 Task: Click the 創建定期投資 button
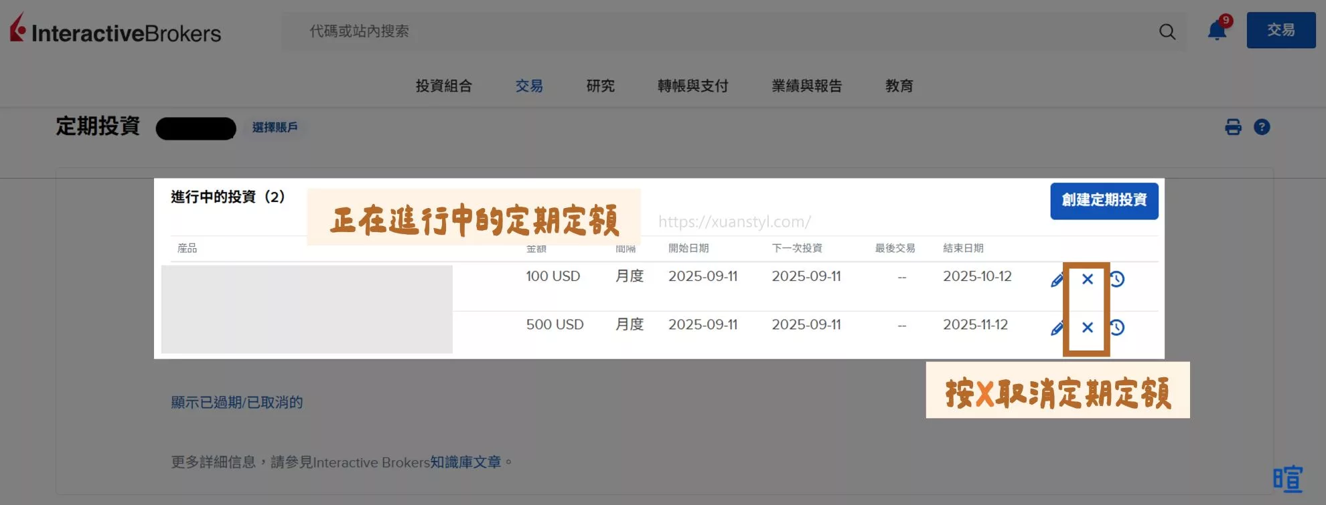pyautogui.click(x=1104, y=201)
